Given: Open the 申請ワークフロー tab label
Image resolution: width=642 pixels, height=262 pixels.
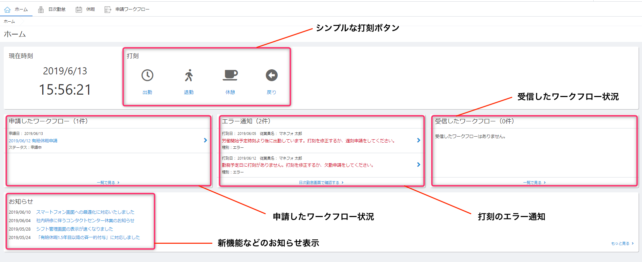Looking at the screenshot, I should 132,9.
